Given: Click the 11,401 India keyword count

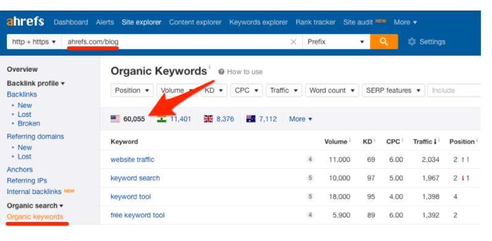Looking at the screenshot, I should [180, 119].
